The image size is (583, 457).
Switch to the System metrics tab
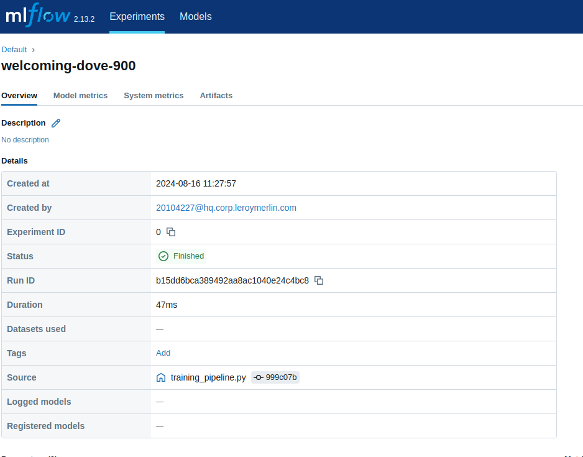(x=154, y=96)
